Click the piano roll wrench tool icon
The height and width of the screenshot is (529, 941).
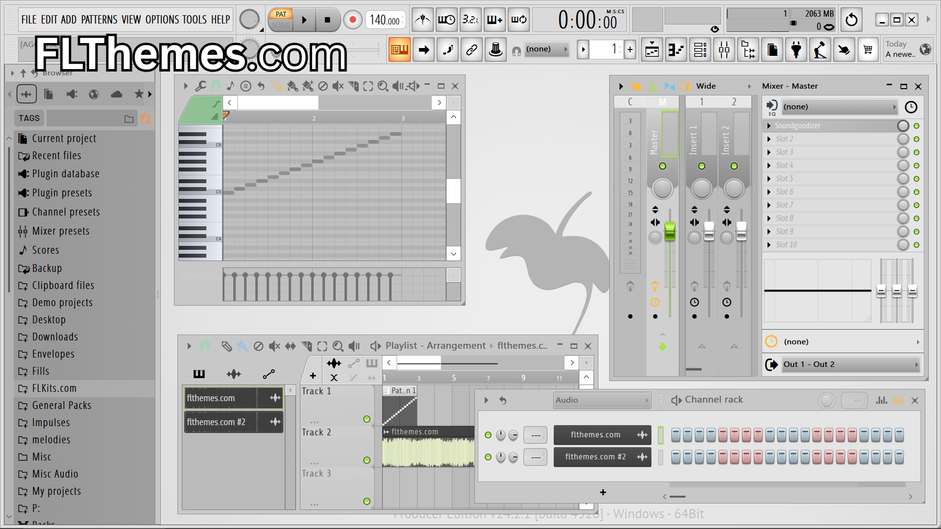pyautogui.click(x=200, y=86)
